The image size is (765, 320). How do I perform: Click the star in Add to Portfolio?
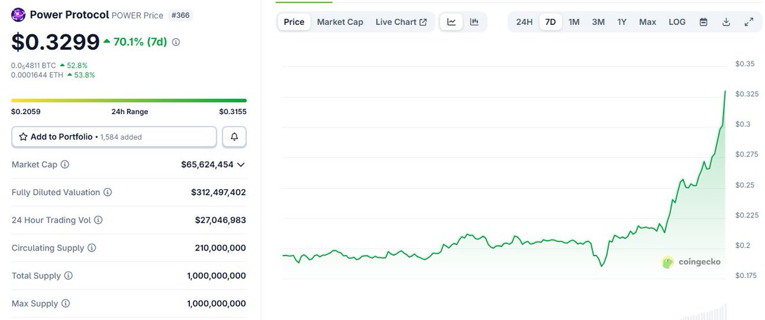point(24,137)
